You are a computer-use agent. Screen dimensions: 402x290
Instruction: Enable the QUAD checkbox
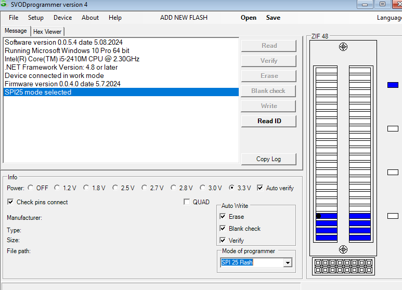187,202
